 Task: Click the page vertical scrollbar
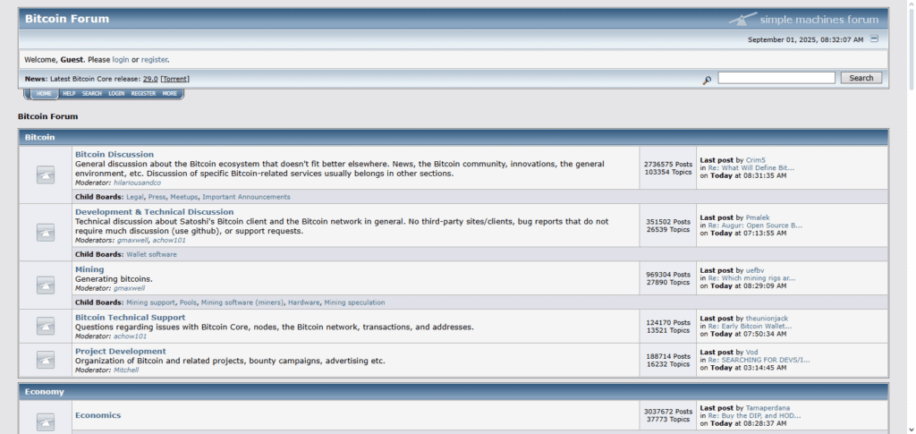click(x=912, y=217)
